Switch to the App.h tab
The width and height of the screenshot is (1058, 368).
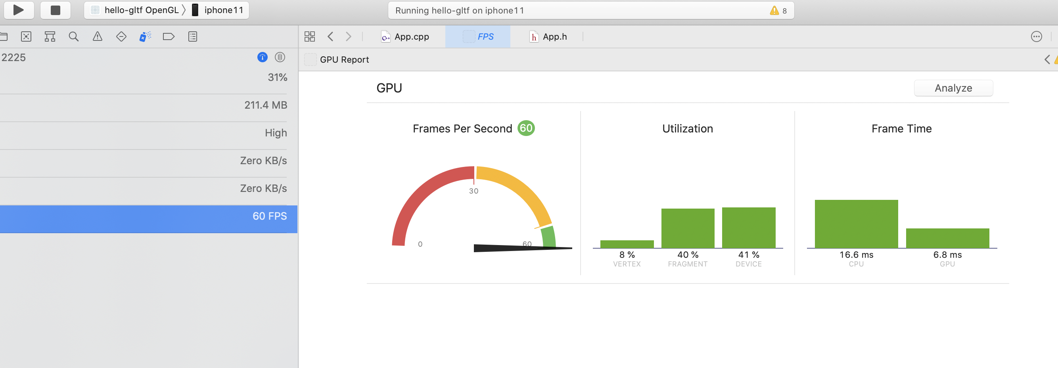548,36
